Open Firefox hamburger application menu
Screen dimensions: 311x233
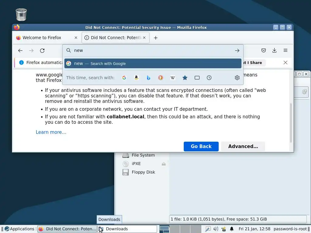pyautogui.click(x=285, y=50)
